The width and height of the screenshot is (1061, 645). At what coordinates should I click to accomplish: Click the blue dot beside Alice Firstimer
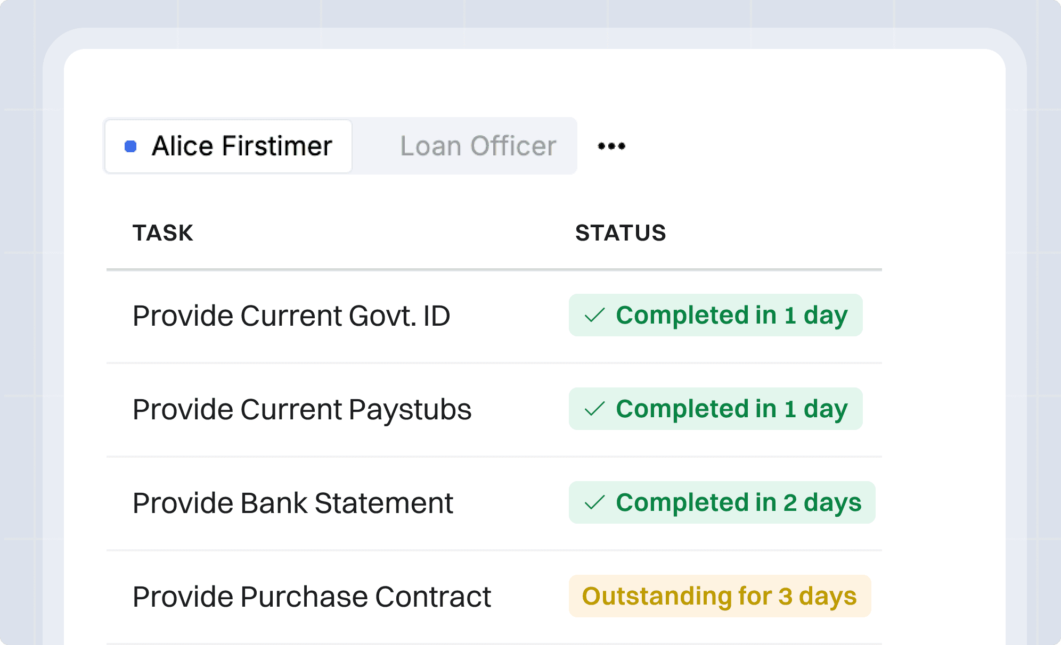pyautogui.click(x=130, y=146)
